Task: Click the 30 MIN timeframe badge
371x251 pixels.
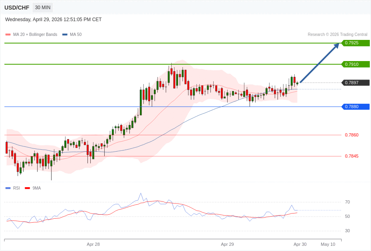Action: [x=42, y=8]
